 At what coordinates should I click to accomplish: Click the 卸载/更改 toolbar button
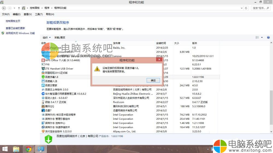point(60,38)
